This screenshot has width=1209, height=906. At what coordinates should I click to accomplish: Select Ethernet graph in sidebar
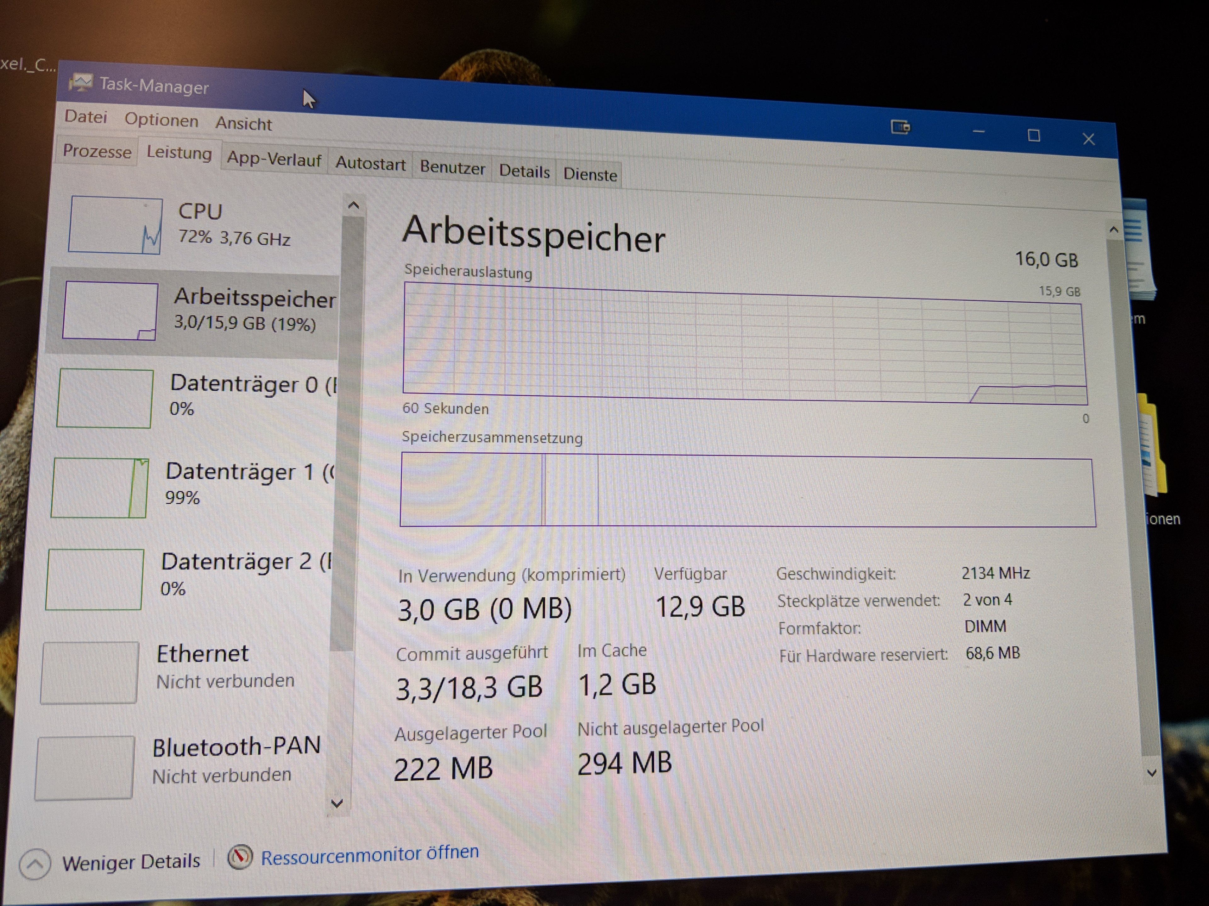pyautogui.click(x=89, y=672)
